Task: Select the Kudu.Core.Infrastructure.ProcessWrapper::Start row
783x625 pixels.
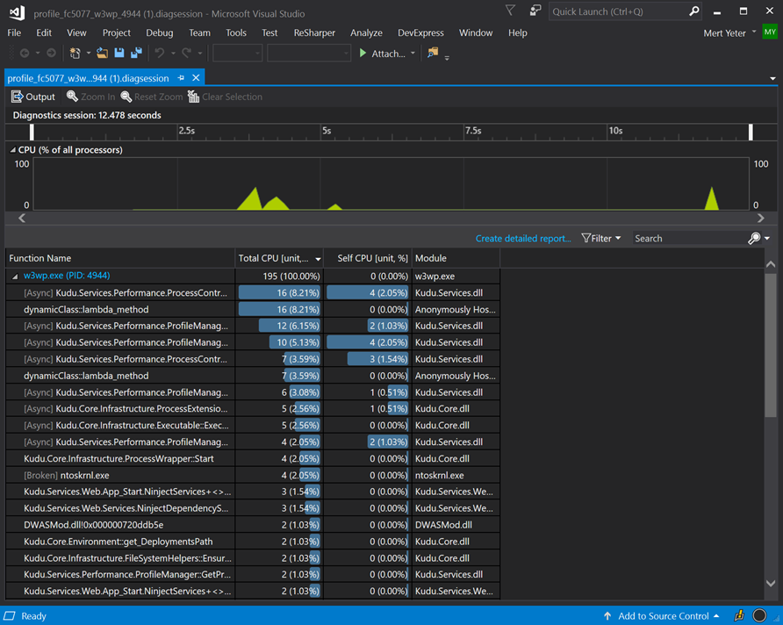Action: [x=253, y=459]
